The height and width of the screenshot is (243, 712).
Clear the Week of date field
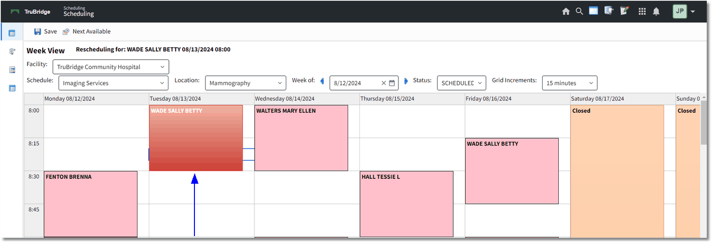point(384,83)
